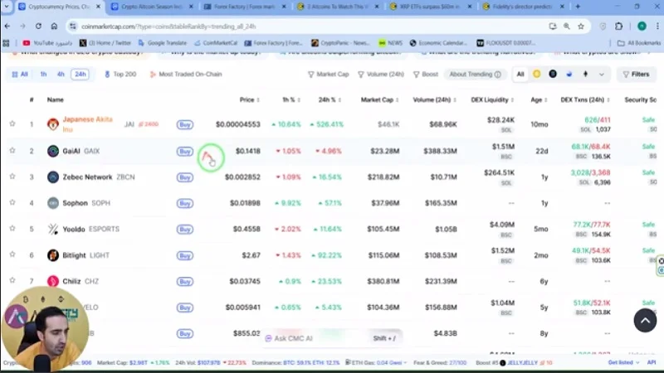Viewport: 664px width, 373px height.
Task: Select the 1h timeframe tab
Action: pyautogui.click(x=43, y=74)
